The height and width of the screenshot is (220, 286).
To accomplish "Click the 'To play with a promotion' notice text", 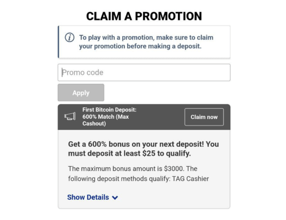I will pyautogui.click(x=146, y=37).
